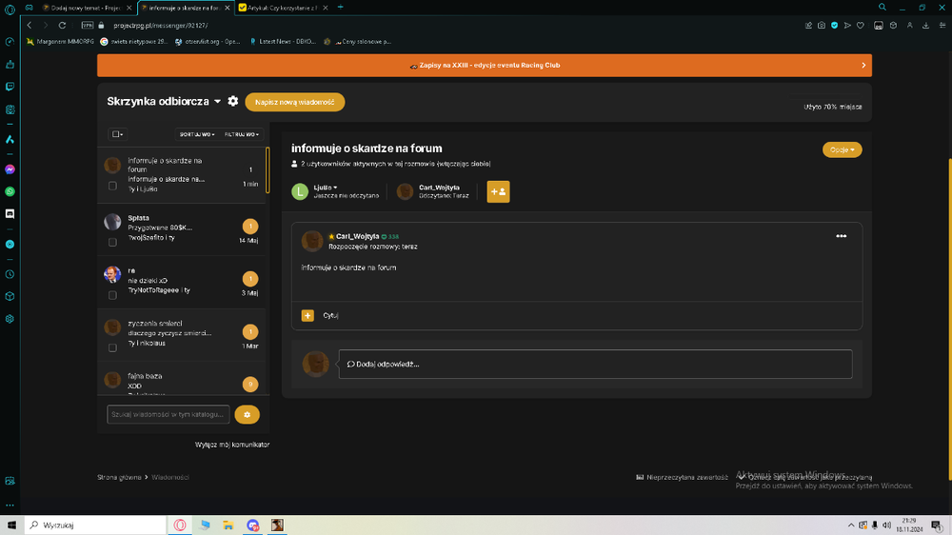Open the extensions cube icon in sidebar
952x535 pixels.
tap(10, 296)
